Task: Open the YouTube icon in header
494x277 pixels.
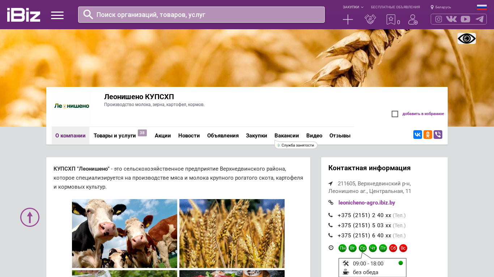Action: tap(465, 19)
